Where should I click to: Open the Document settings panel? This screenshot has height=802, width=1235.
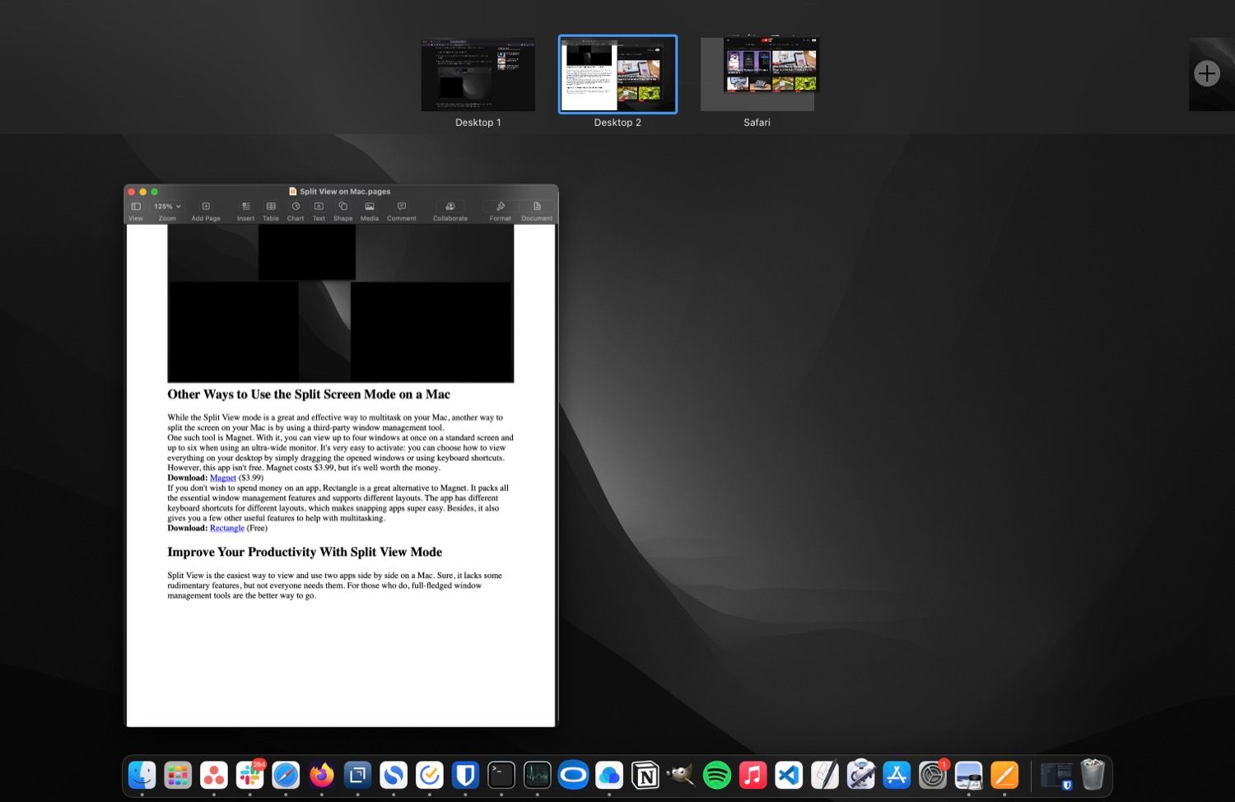536,207
